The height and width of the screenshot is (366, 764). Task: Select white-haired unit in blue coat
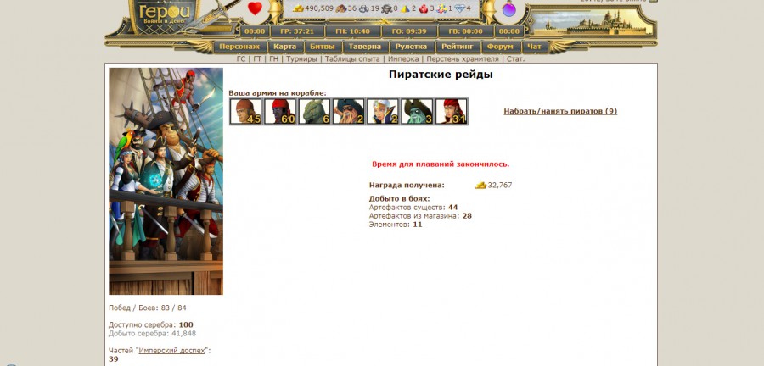tap(383, 111)
